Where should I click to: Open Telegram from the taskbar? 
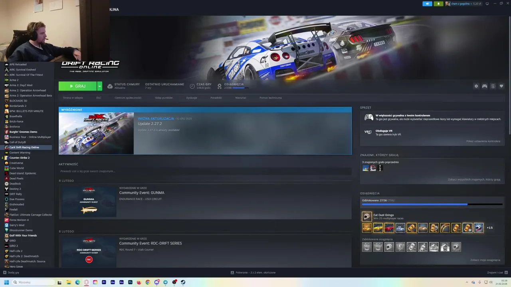[x=165, y=282]
